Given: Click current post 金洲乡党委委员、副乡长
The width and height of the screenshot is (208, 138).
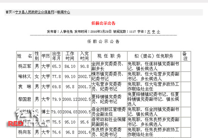Looking at the screenshot, I should (x=109, y=66).
